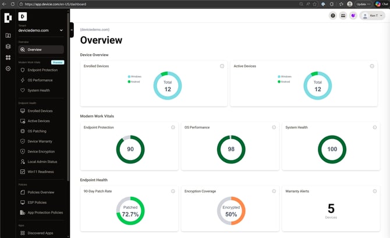Go to Enrolled Devices in sidebar
Image resolution: width=390 pixels, height=238 pixels.
click(41, 111)
